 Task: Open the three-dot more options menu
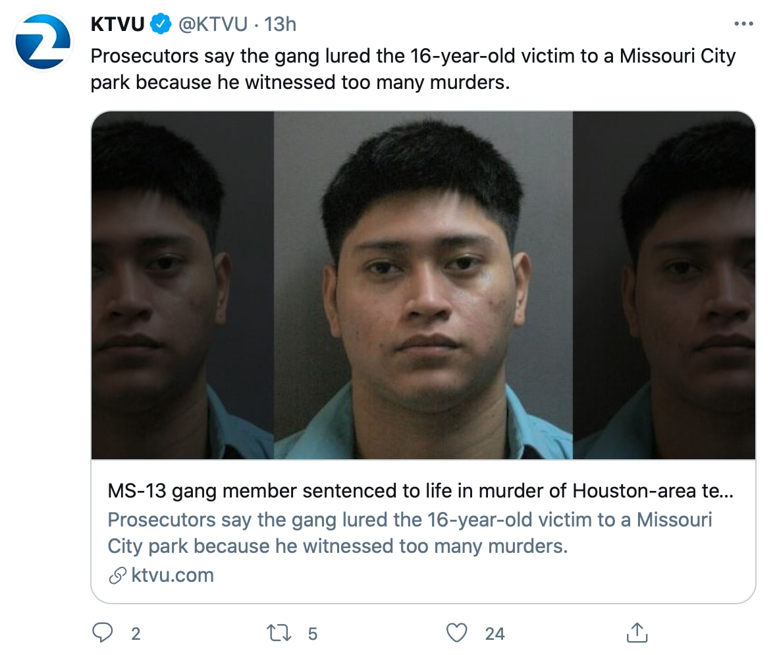coord(743,24)
